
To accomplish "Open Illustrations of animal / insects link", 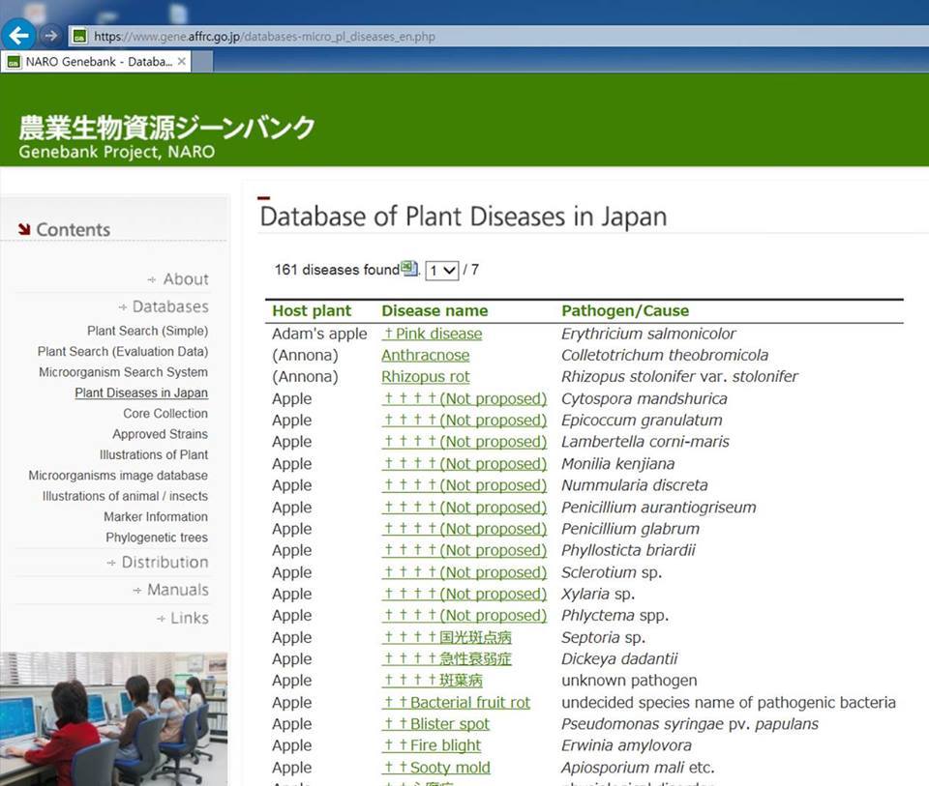I will (125, 497).
